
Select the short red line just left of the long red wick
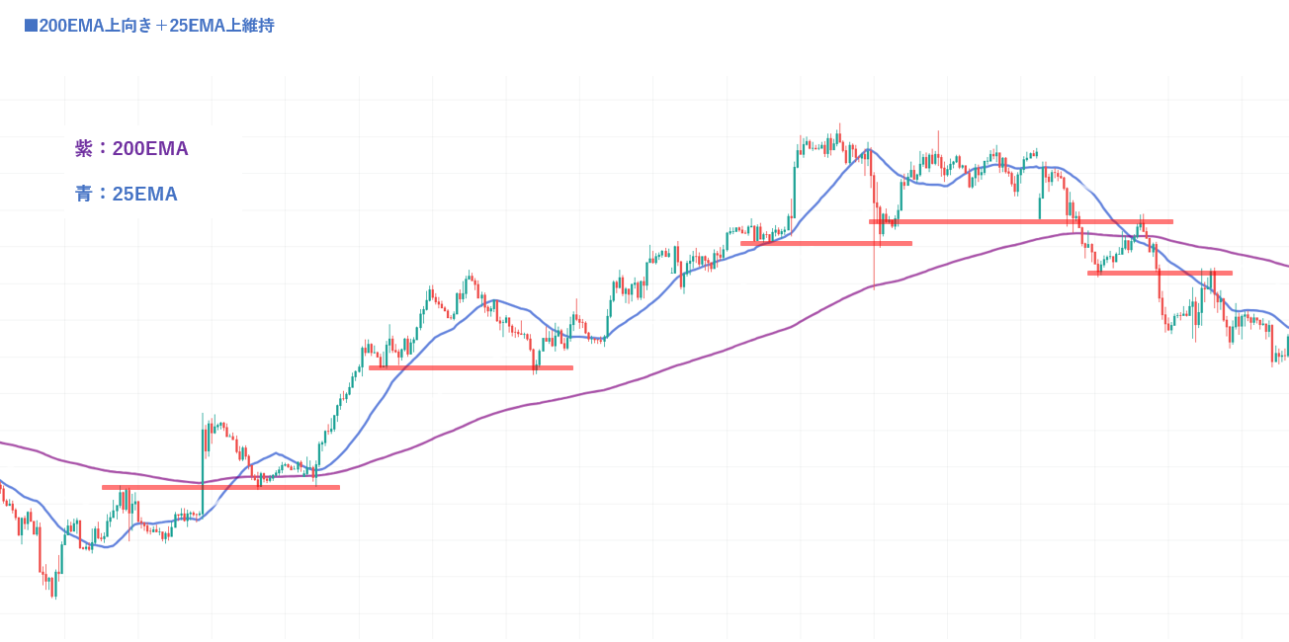[825, 243]
